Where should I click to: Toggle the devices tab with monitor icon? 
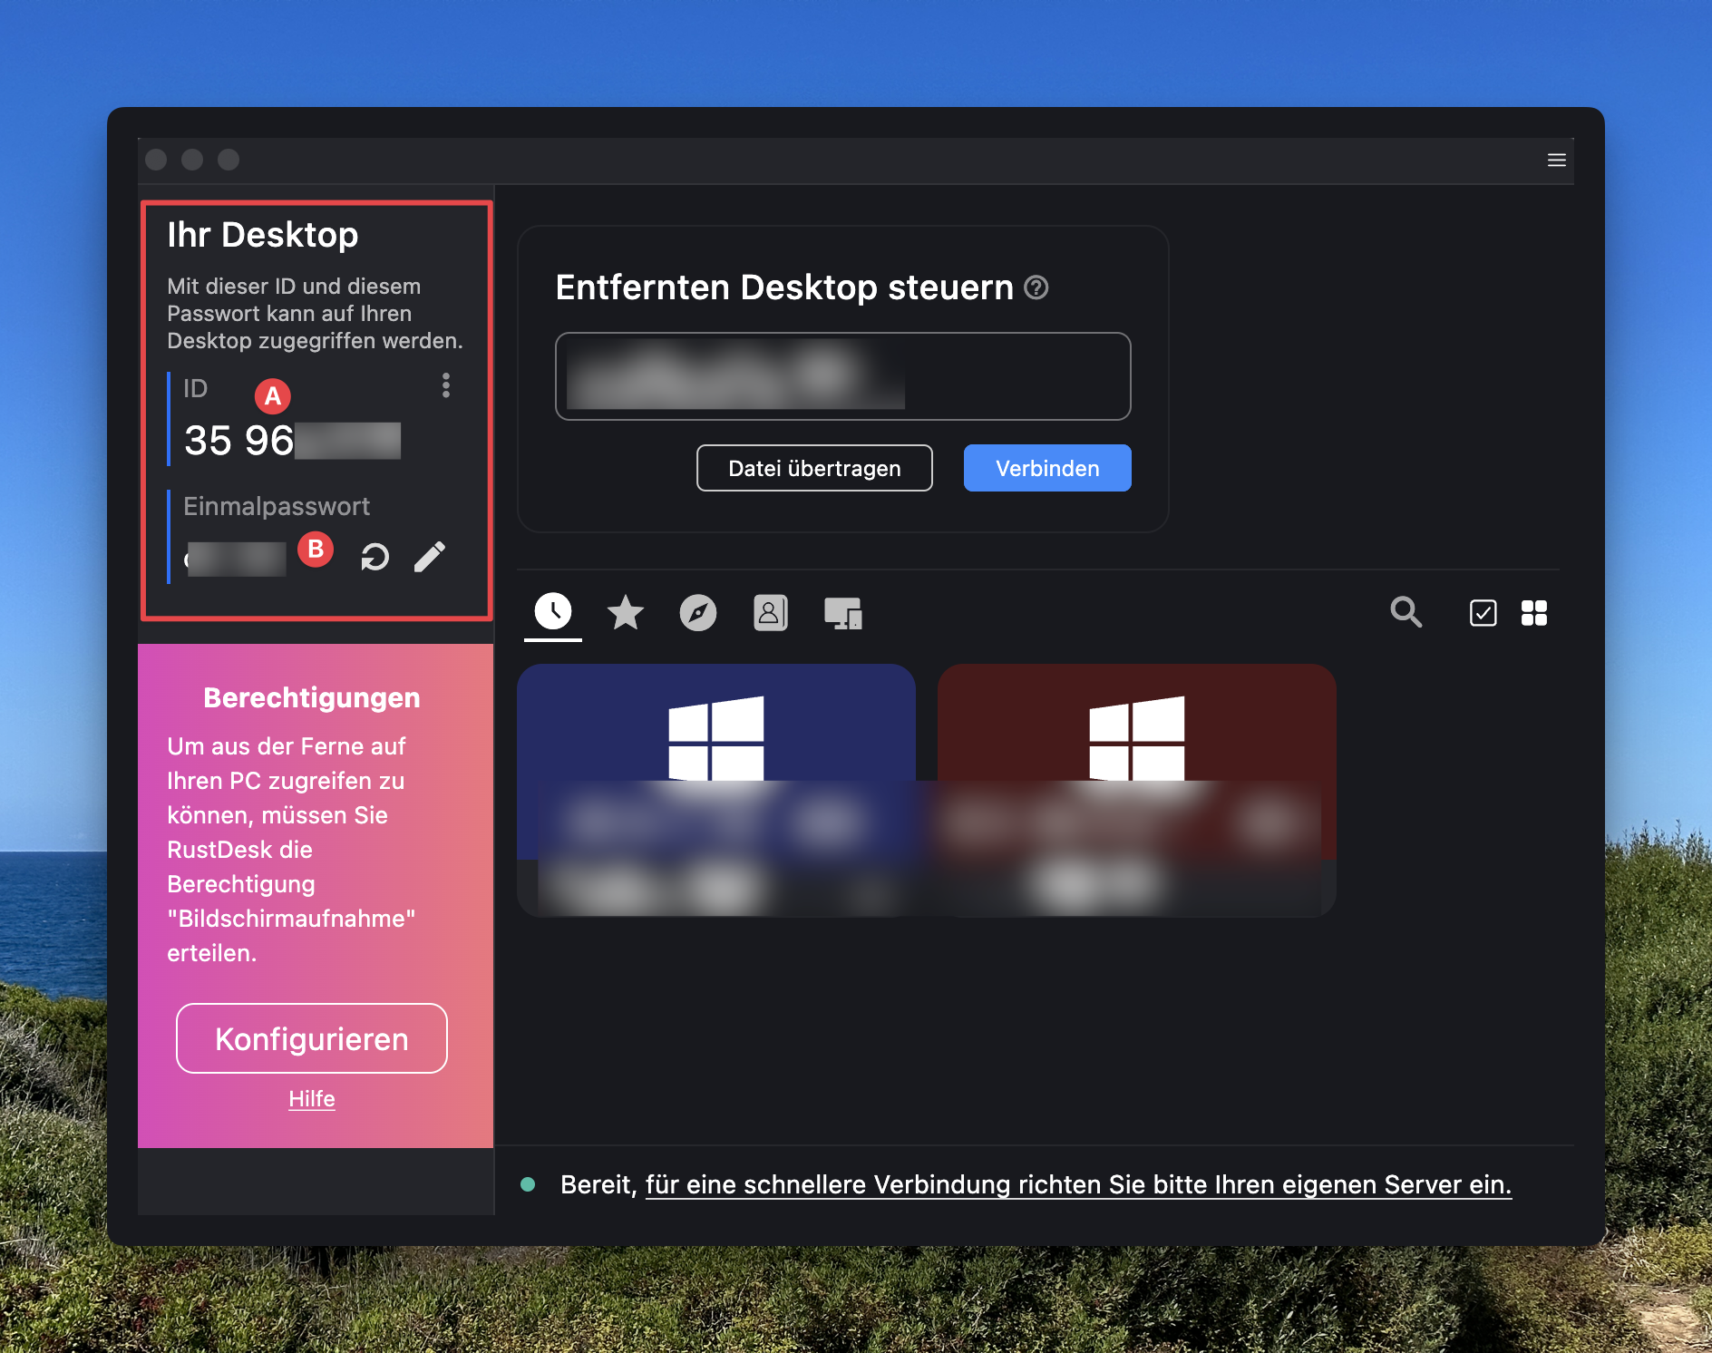coord(842,613)
